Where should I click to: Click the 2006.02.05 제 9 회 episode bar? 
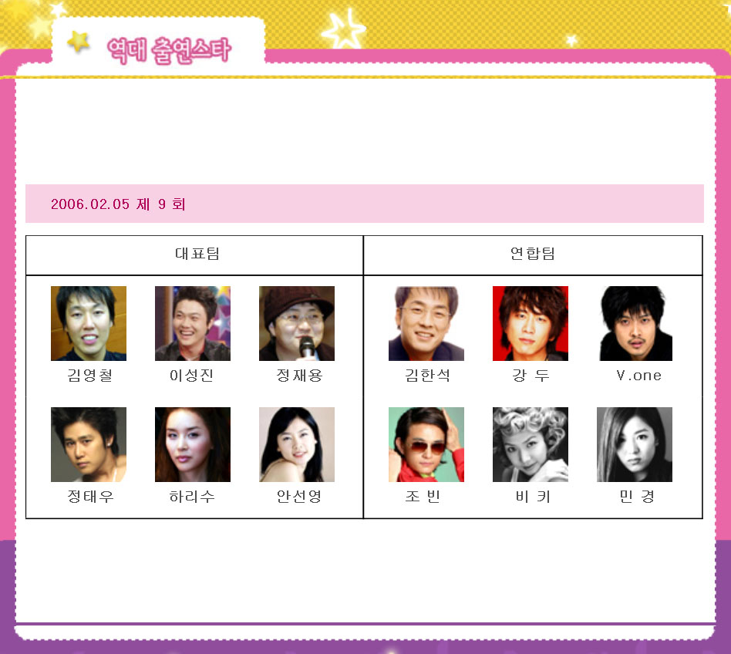click(x=365, y=204)
